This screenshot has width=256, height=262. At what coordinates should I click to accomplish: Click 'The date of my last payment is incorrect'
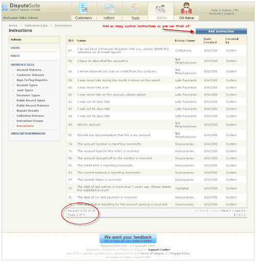[x=107, y=198]
